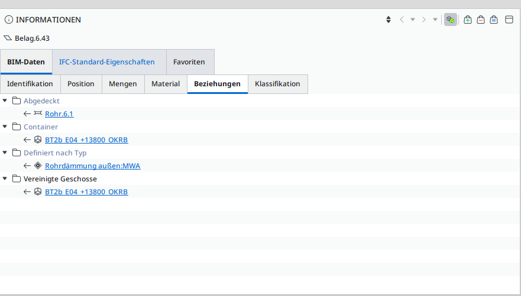Click the bag icon with green plus
This screenshot has width=521, height=296.
click(468, 19)
